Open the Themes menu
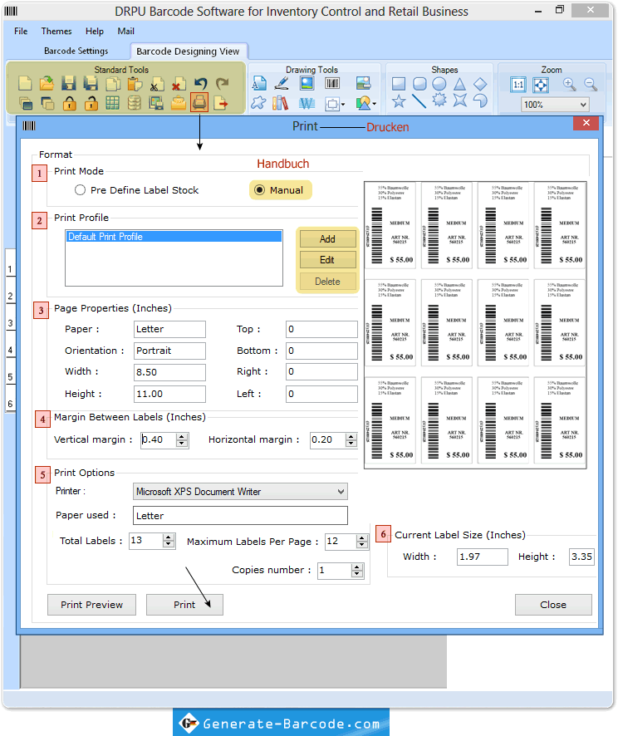Screen dimensions: 618x736 (56, 31)
